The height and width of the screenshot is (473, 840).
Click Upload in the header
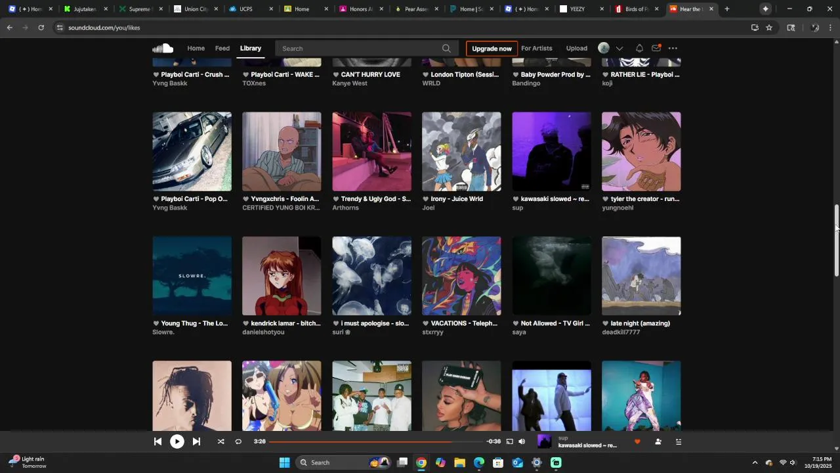[x=577, y=49]
